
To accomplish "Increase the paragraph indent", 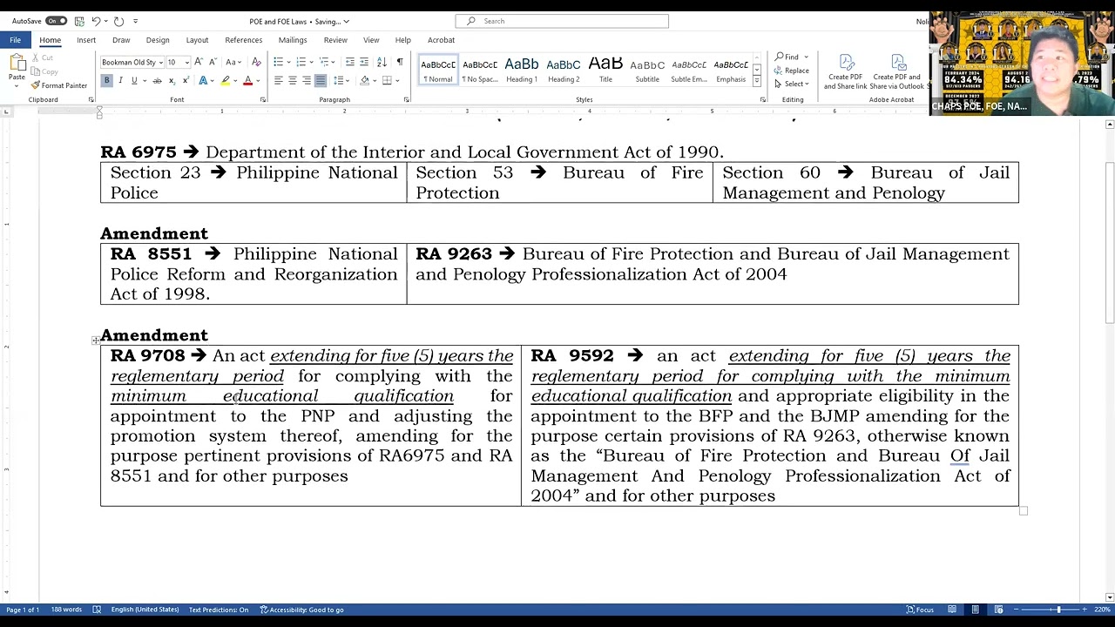I will [x=364, y=62].
